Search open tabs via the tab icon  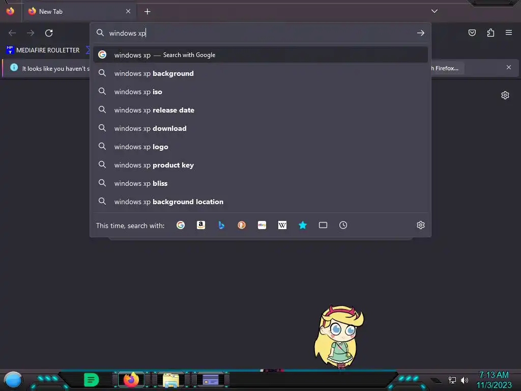[x=323, y=225]
